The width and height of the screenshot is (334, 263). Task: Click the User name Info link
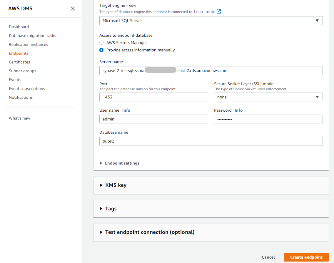[x=126, y=110]
